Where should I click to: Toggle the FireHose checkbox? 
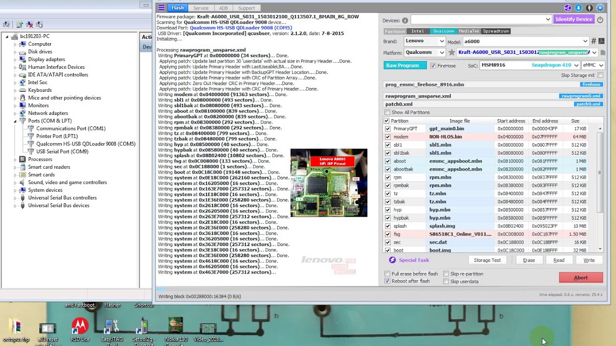click(x=433, y=65)
